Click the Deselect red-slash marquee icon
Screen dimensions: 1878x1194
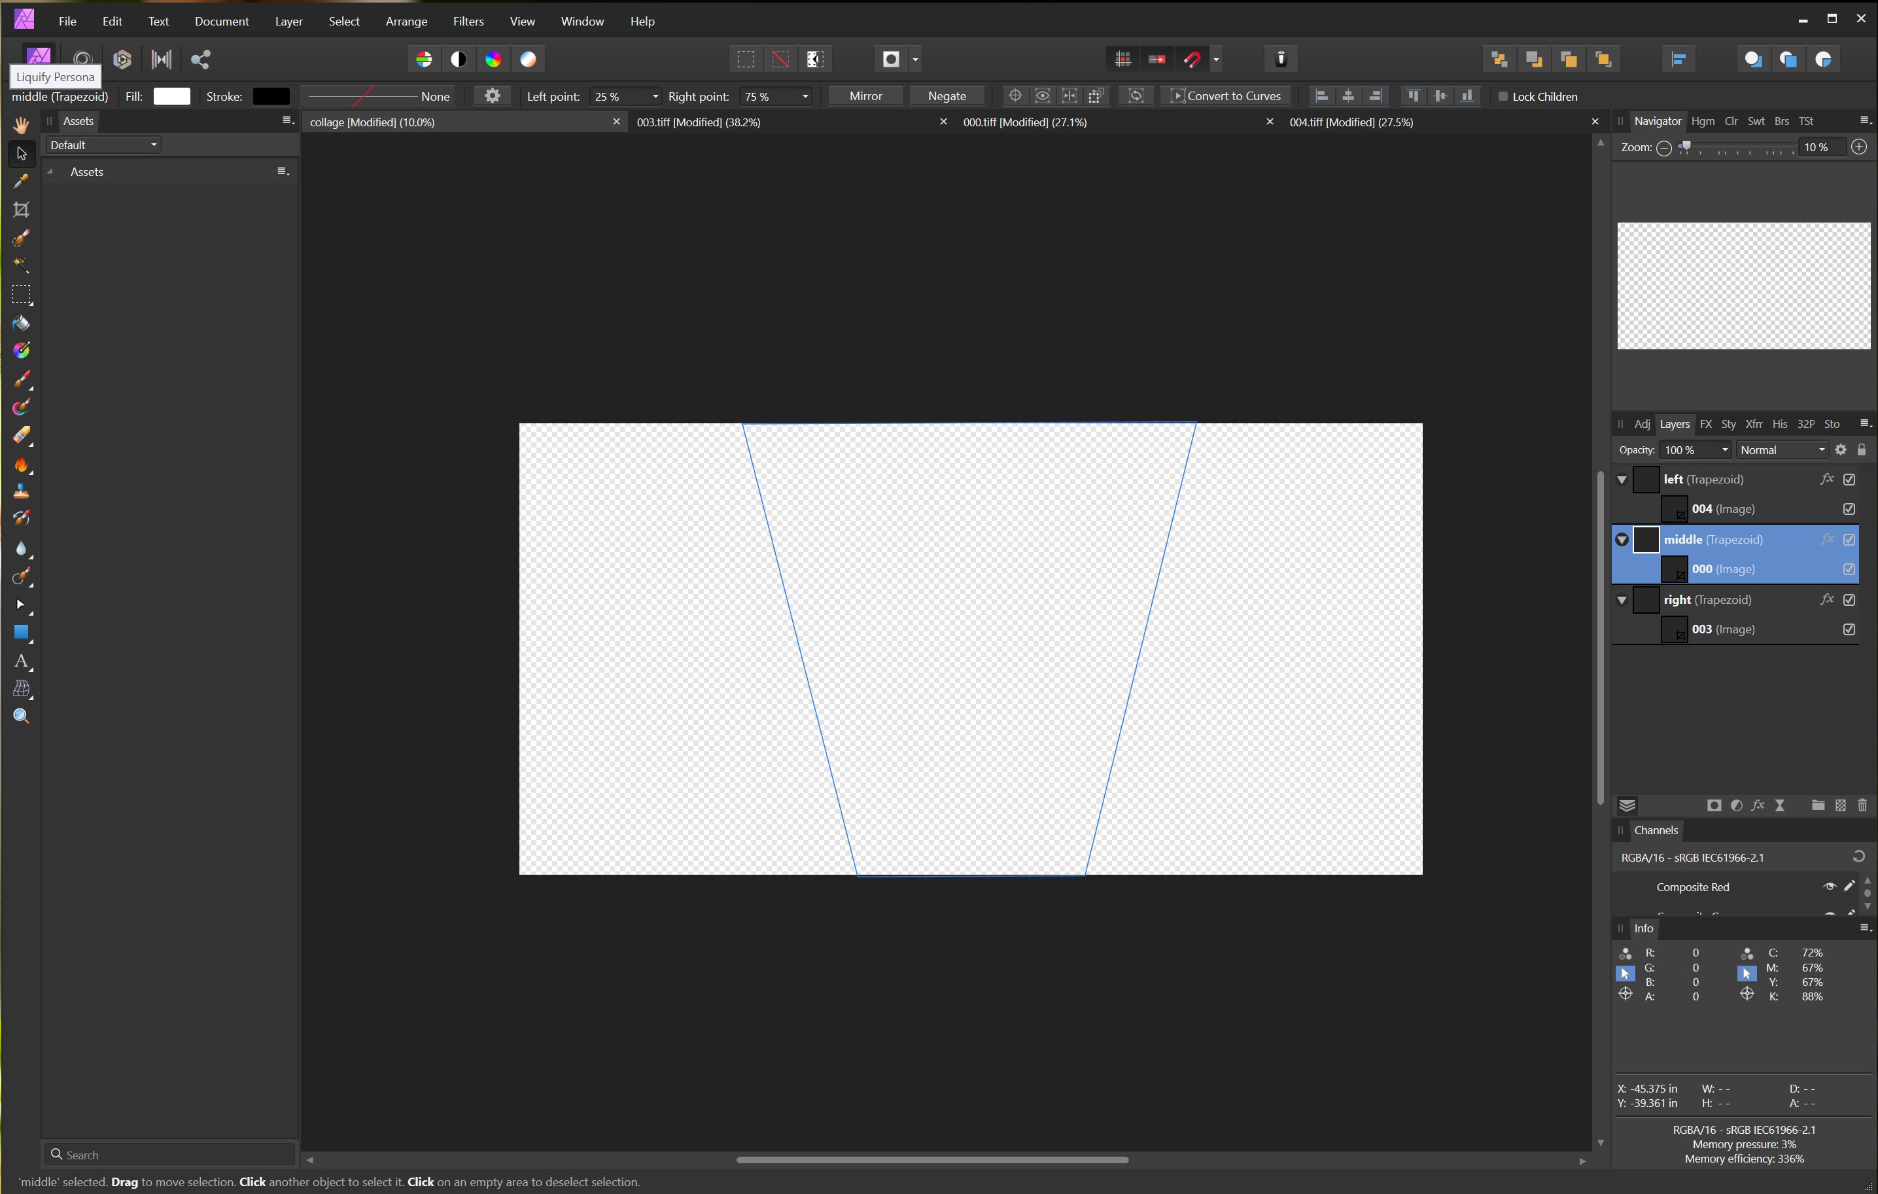pos(780,60)
